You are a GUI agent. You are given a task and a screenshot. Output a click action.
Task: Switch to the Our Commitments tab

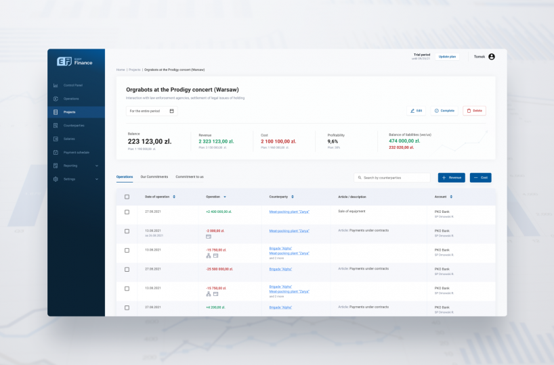coord(154,176)
